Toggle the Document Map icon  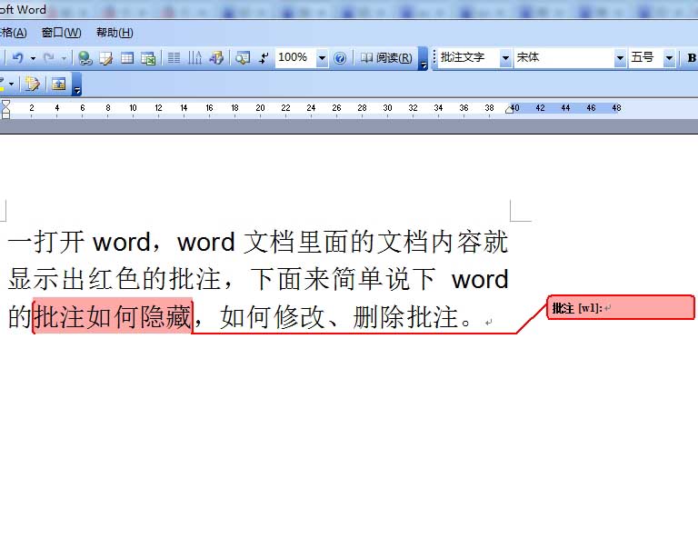click(243, 58)
